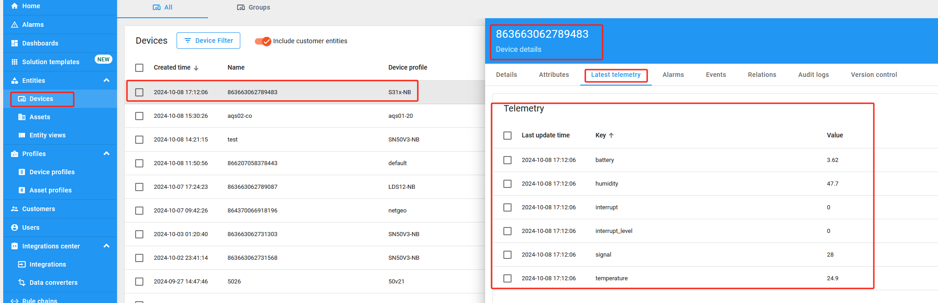Image resolution: width=938 pixels, height=303 pixels.
Task: Click the Customers people icon
Action: coord(15,209)
